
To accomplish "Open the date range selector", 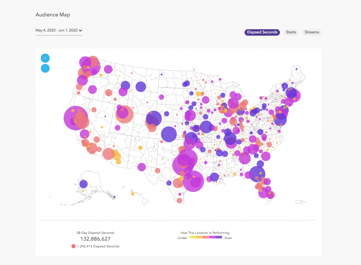I will [x=56, y=30].
